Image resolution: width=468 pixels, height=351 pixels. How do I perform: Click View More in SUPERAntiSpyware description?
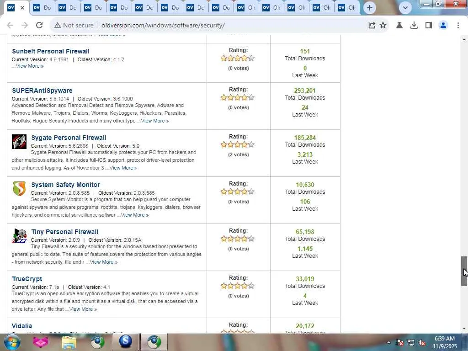pyautogui.click(x=155, y=121)
